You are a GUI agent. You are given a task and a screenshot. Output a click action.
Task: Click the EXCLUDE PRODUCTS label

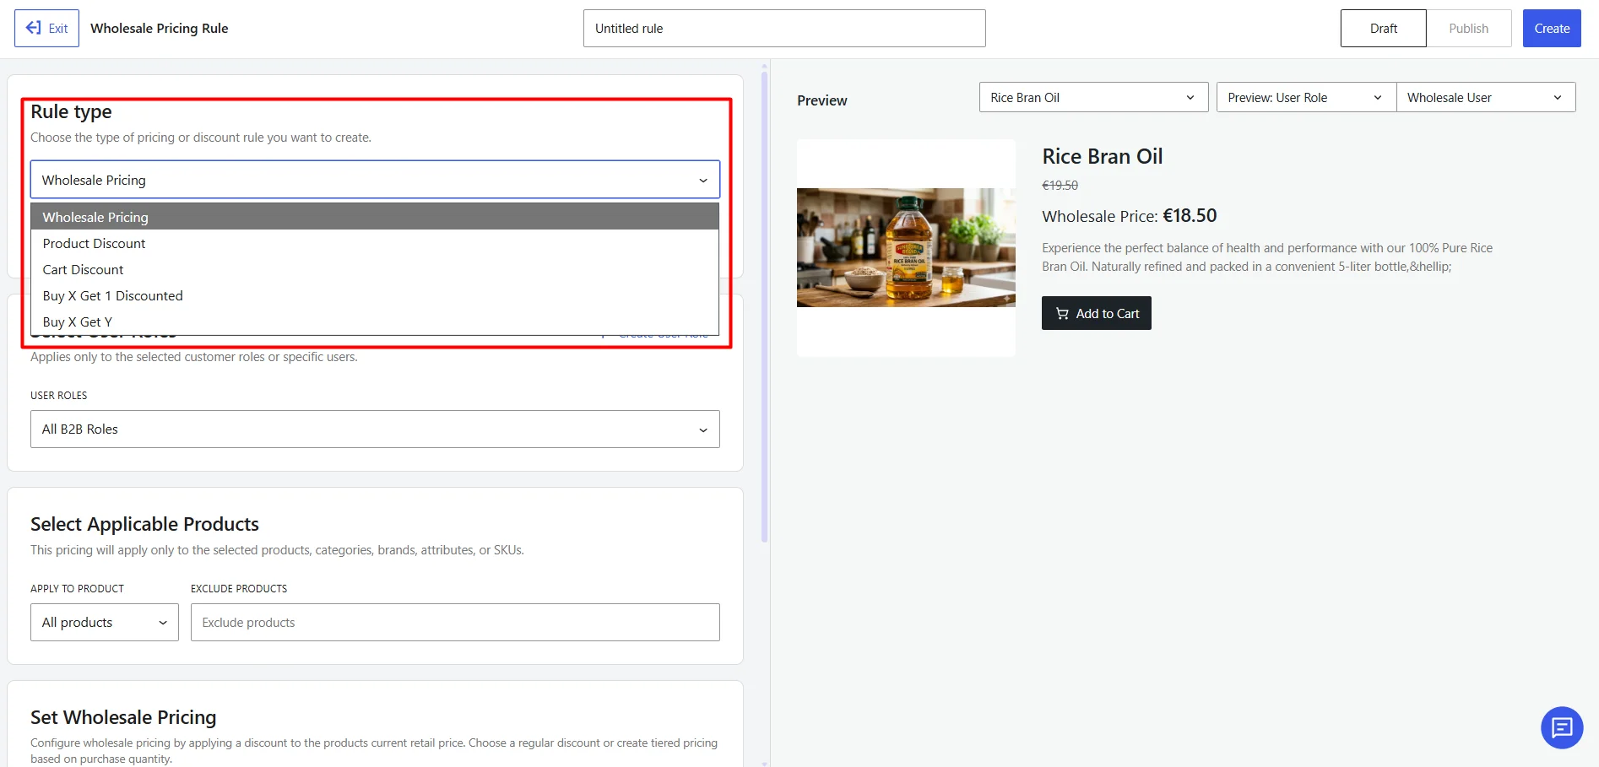[239, 588]
